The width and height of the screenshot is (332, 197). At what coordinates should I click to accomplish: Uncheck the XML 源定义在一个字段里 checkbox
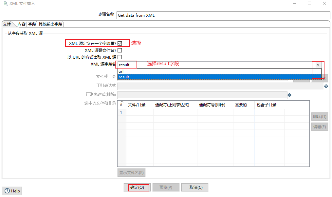click(120, 43)
